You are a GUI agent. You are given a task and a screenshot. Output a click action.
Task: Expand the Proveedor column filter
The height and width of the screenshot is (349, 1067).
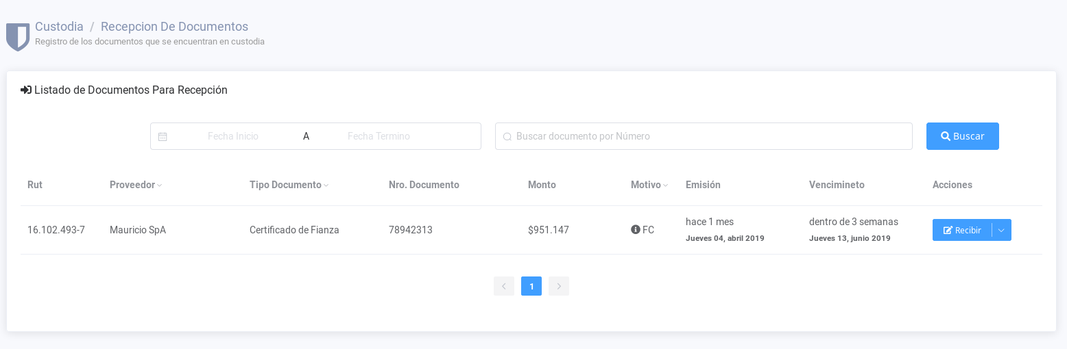159,185
